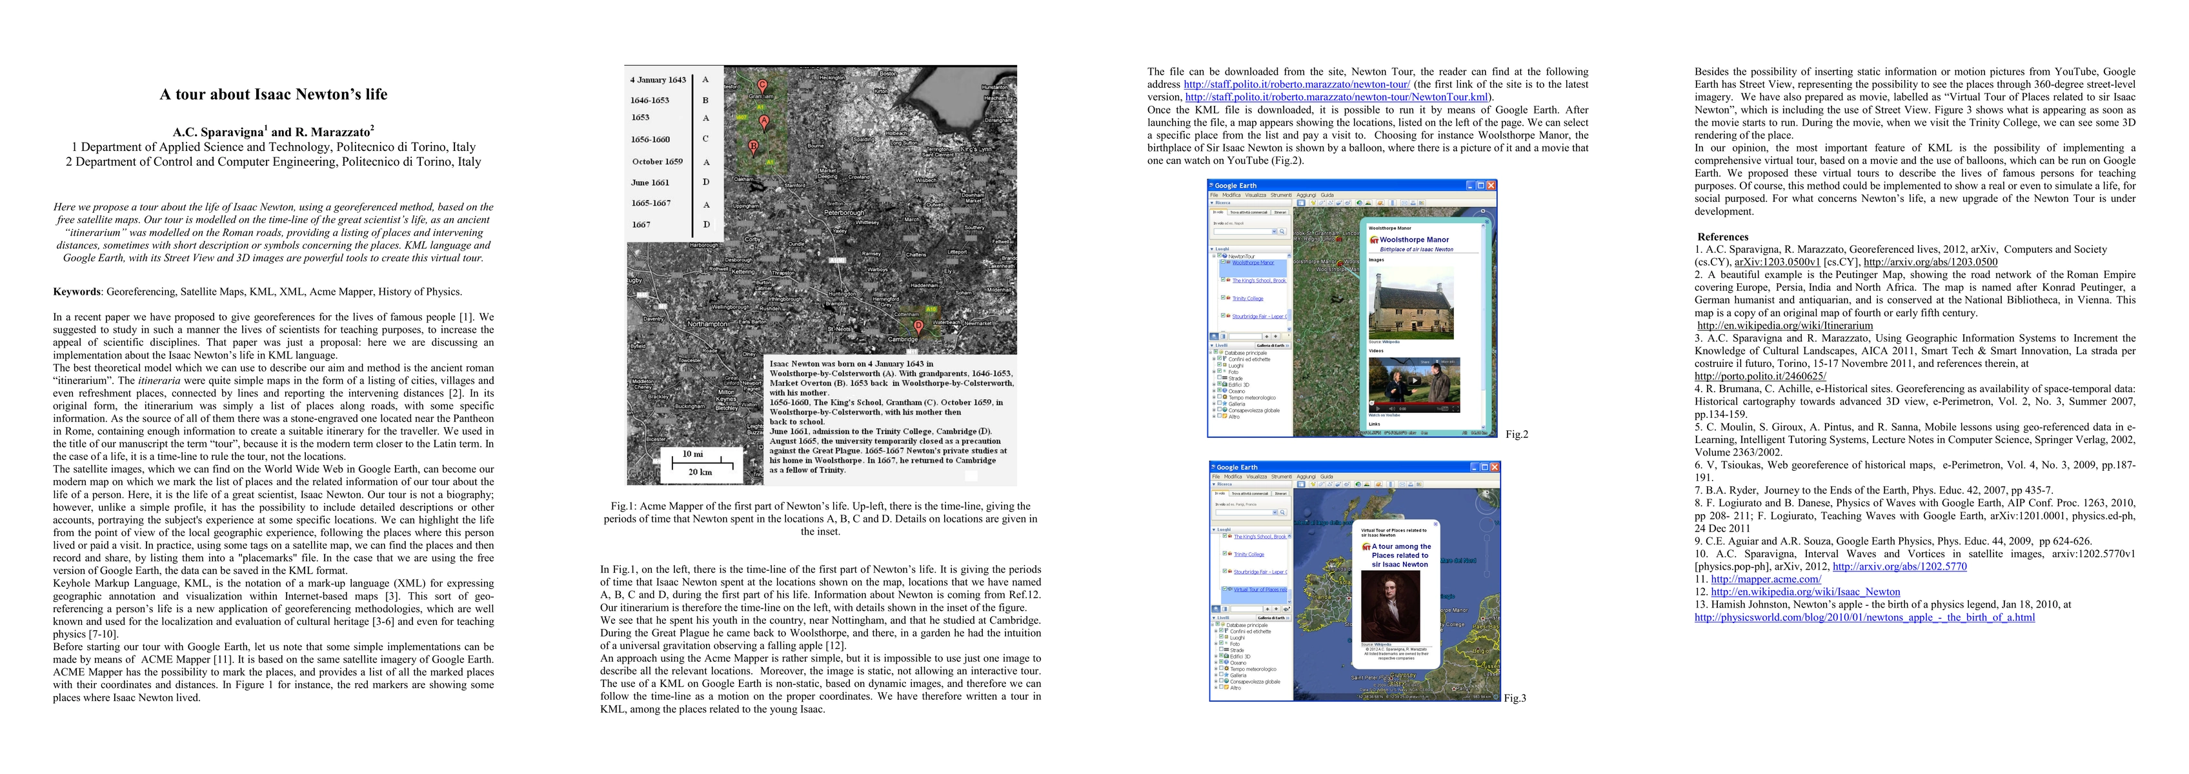
Task: Click the sidebar toggle icon in Fig.3 toolbar
Action: (x=1301, y=484)
